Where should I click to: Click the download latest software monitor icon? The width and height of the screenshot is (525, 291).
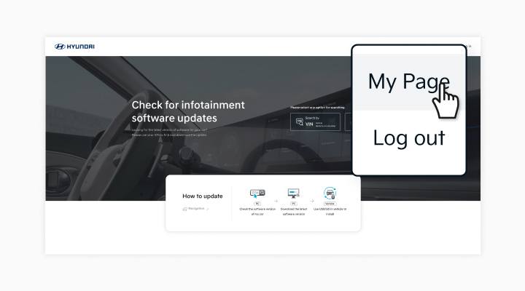293,194
